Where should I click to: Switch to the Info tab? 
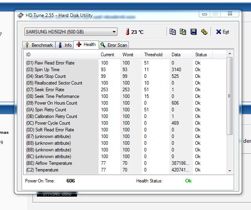pos(65,45)
